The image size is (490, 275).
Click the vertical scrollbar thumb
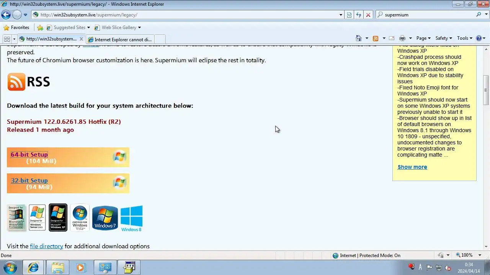[486, 91]
